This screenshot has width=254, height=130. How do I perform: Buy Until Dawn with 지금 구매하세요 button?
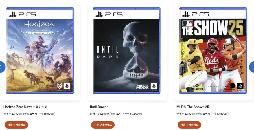click(103, 125)
